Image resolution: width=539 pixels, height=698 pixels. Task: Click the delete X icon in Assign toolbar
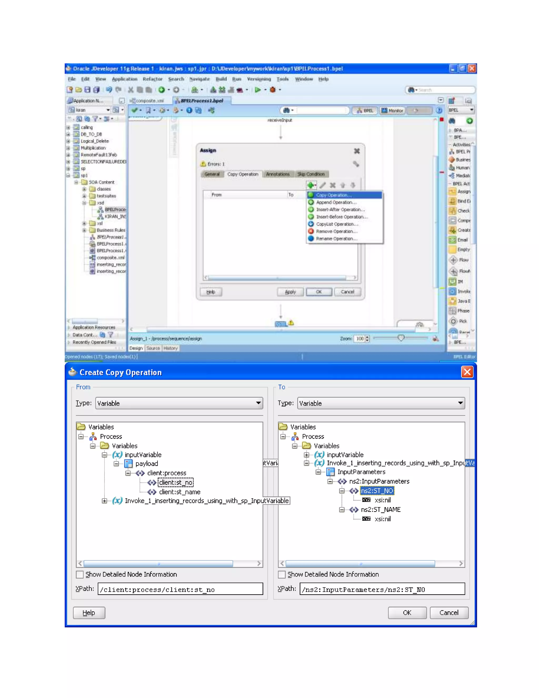[332, 185]
